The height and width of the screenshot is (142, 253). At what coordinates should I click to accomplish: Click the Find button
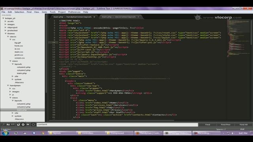[x=208, y=125]
